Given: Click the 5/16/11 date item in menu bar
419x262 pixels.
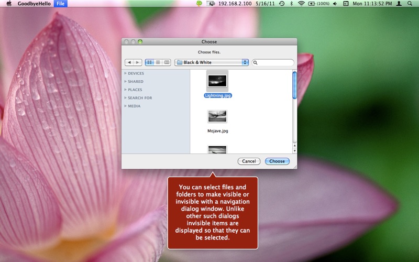Looking at the screenshot, I should 265,4.
